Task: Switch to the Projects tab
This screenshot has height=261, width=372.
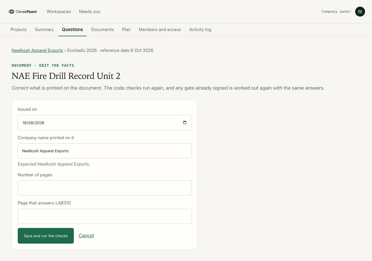Action: [19, 30]
